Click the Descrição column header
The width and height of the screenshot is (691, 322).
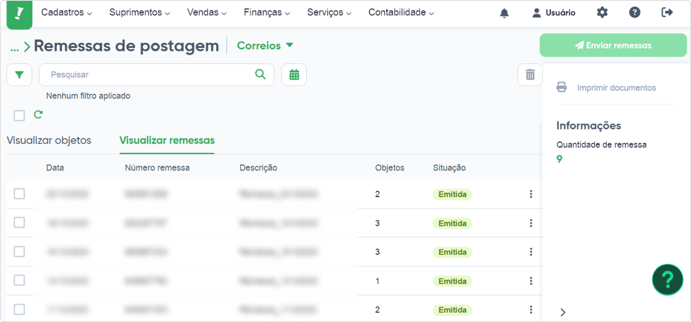click(x=258, y=168)
